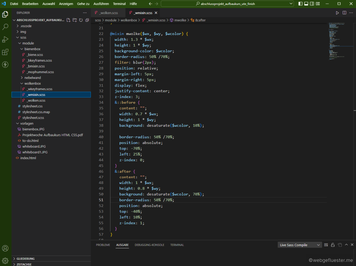Click mwolke in the breadcrumb path
The width and height of the screenshot is (356, 266).
tap(180, 20)
